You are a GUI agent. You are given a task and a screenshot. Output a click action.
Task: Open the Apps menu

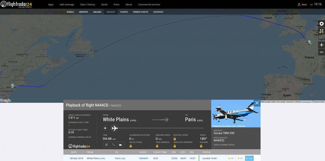[x=51, y=4]
